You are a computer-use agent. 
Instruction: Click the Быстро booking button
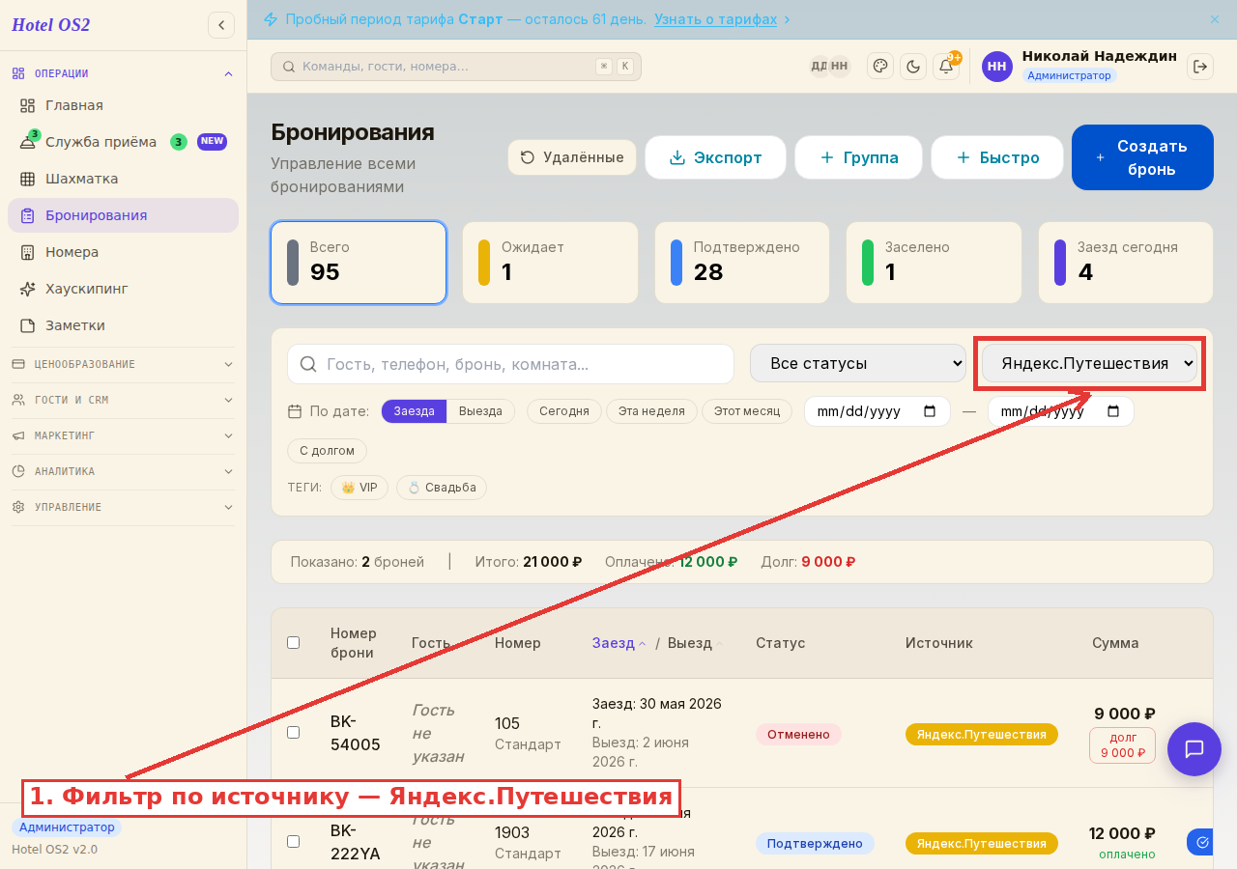point(997,157)
